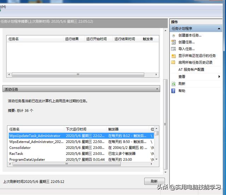
Task: Select the WpsExternal_Administrator_202... task row
Action: point(81,142)
